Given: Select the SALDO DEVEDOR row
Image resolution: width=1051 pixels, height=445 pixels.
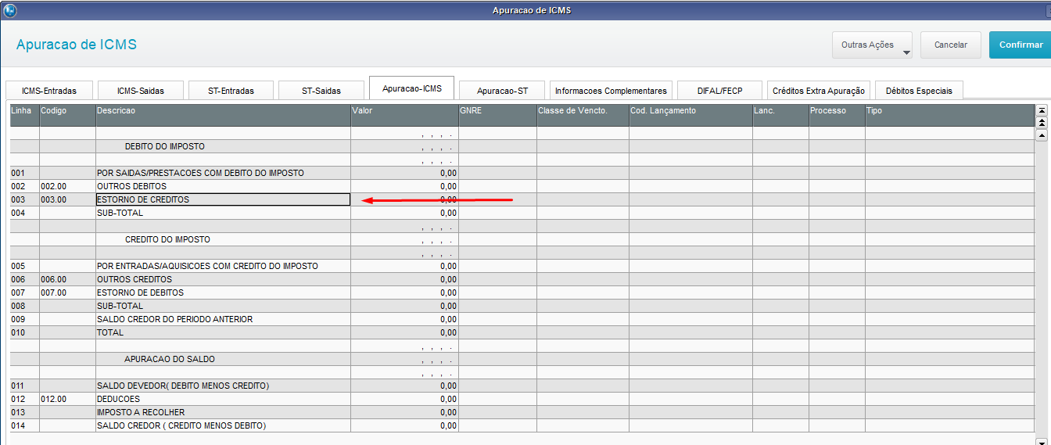Looking at the screenshot, I should tap(522, 386).
